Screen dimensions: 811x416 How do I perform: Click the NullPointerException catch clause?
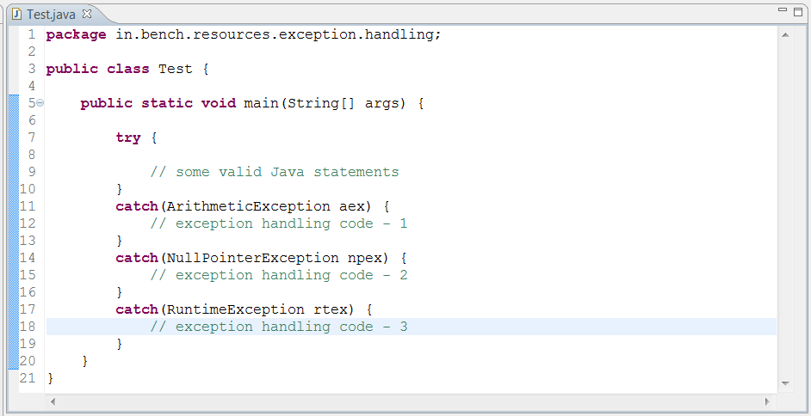pyautogui.click(x=261, y=258)
